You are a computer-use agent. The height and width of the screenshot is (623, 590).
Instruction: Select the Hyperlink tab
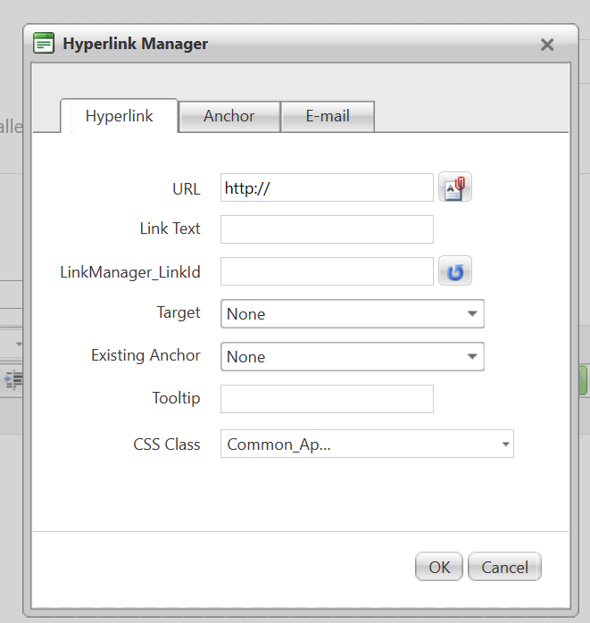[120, 116]
